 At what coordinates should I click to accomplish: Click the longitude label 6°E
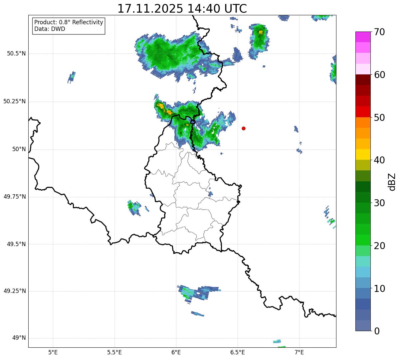coord(176,352)
